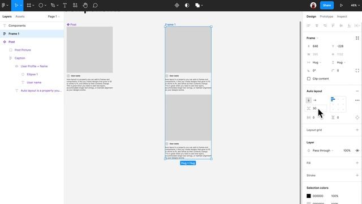362x204 pixels.
Task: Toggle independent padding icon
Action: [357, 117]
